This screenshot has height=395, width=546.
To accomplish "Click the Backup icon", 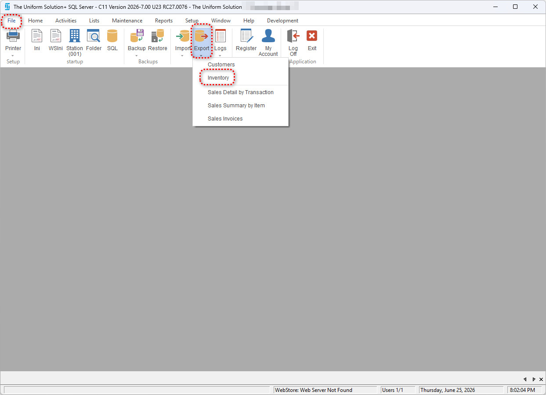I will 137,37.
